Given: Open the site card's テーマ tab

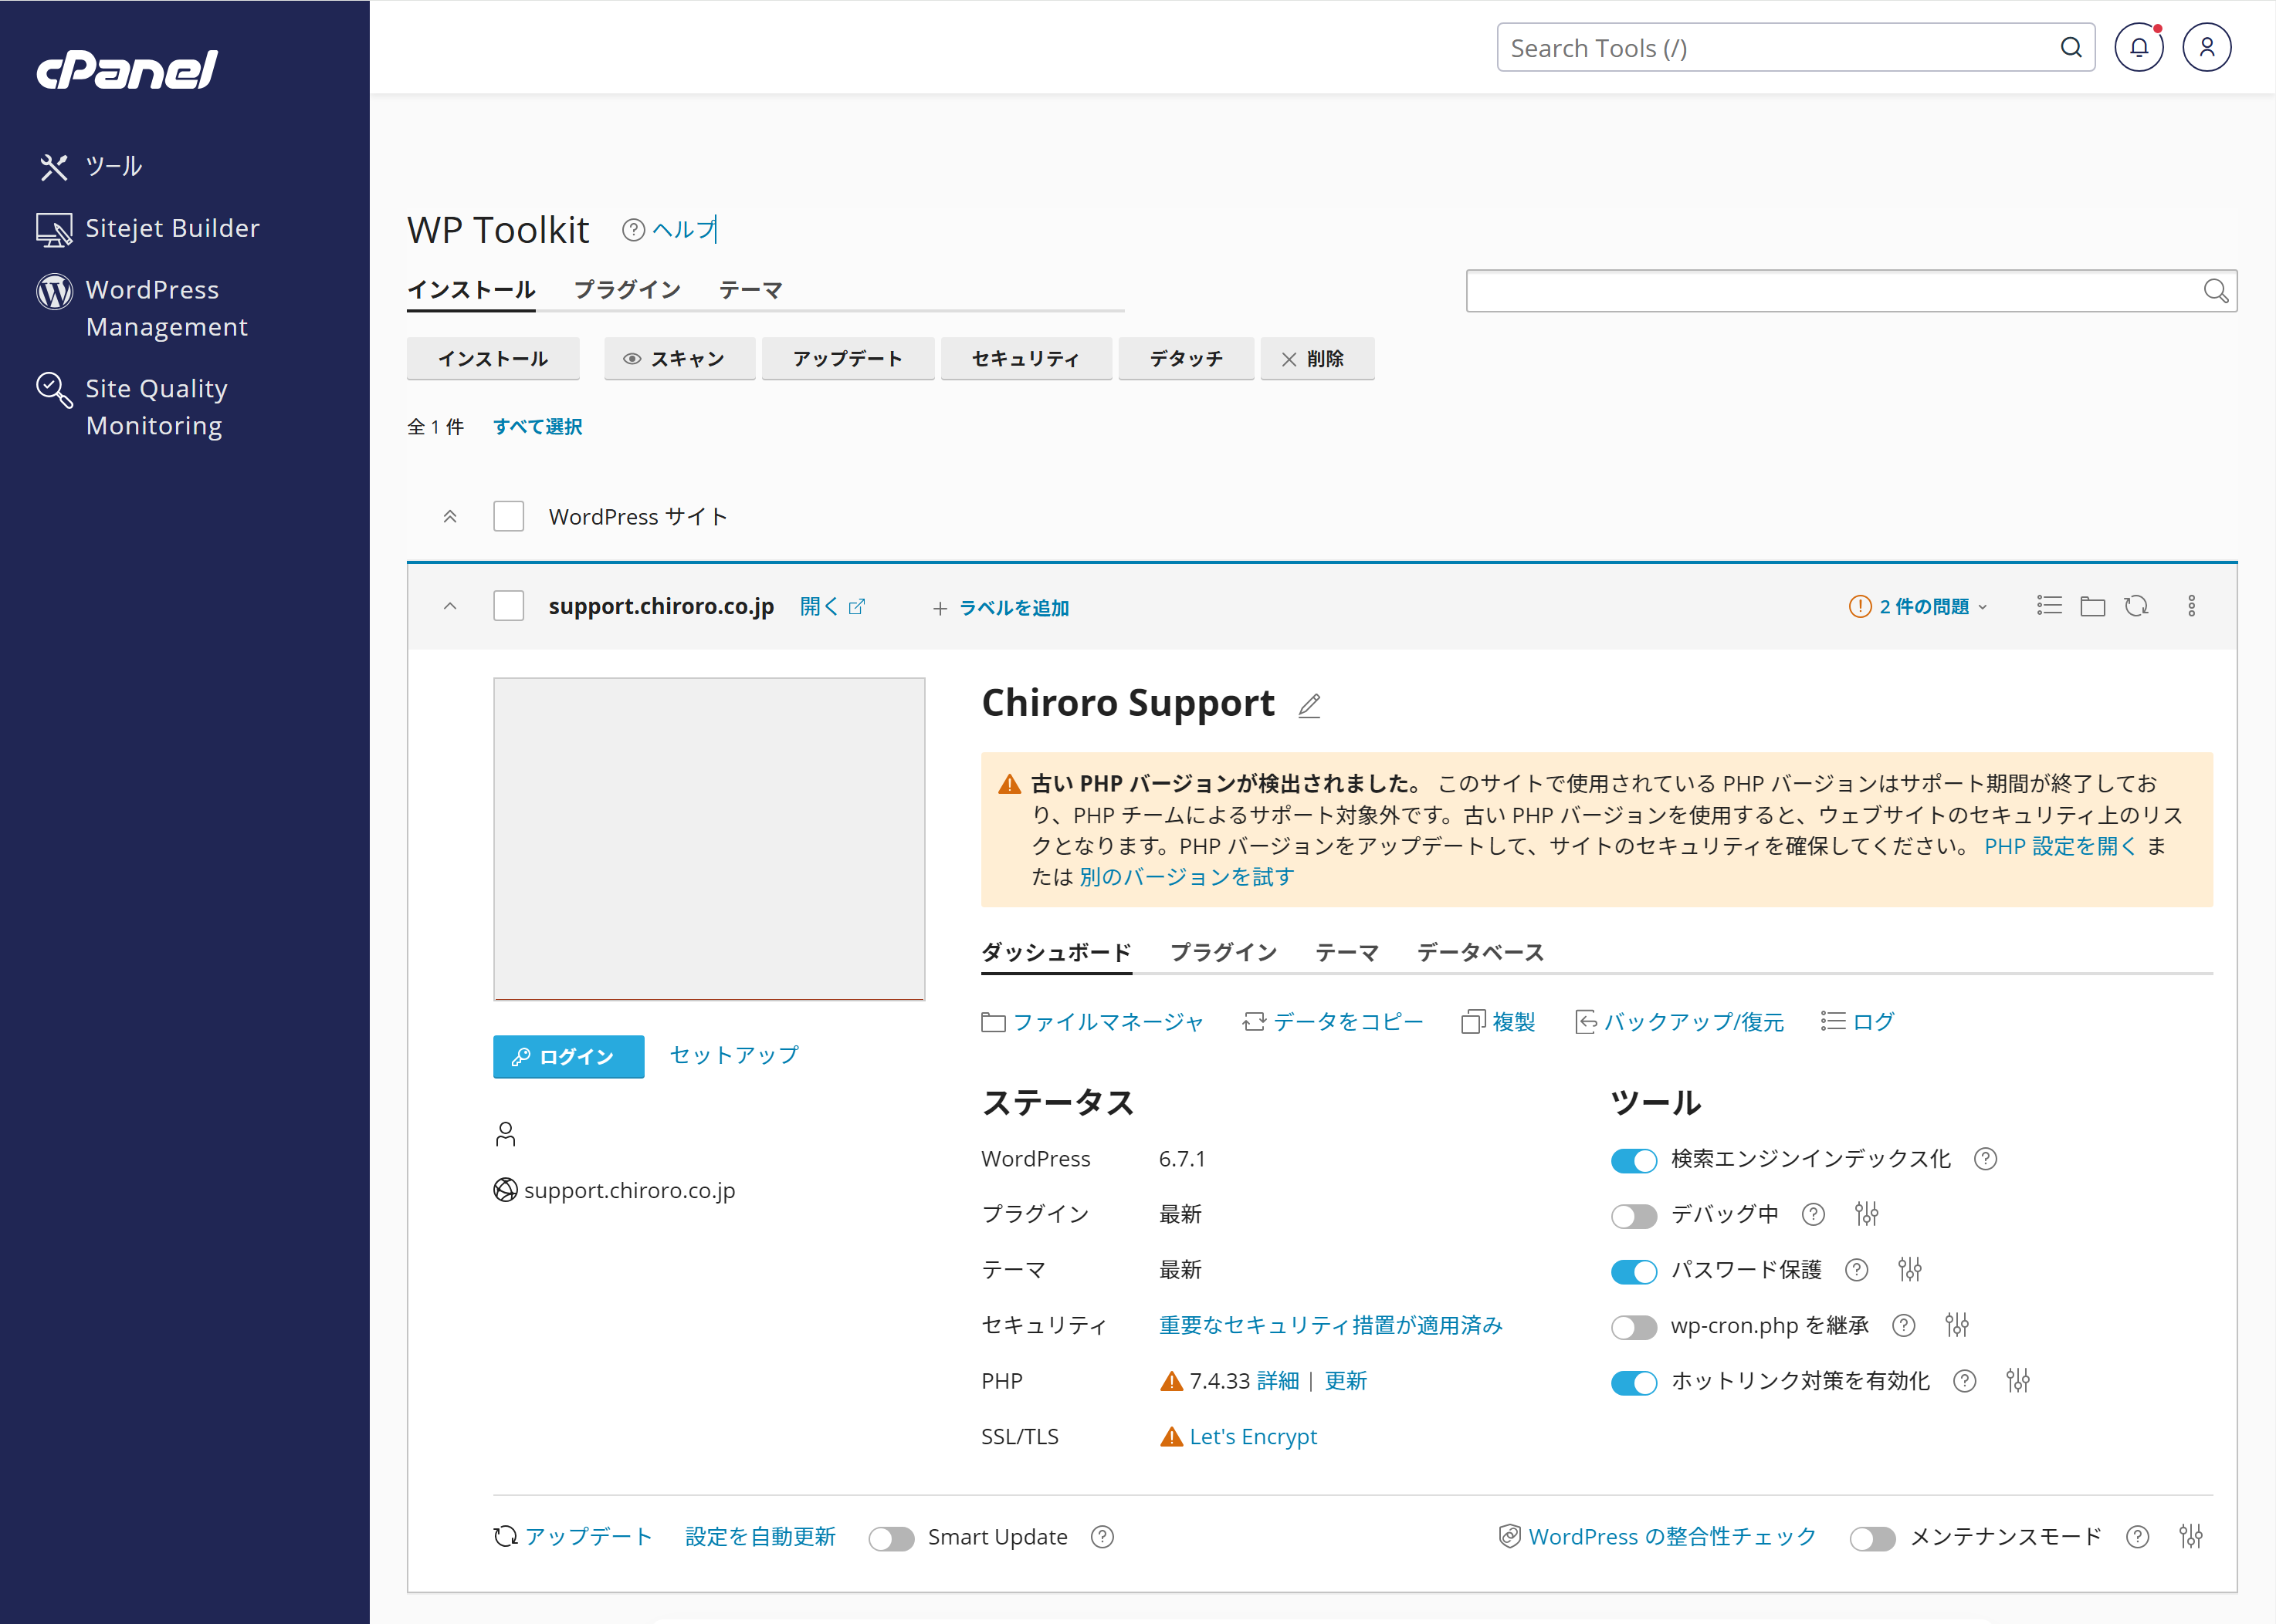Looking at the screenshot, I should click(x=1346, y=952).
